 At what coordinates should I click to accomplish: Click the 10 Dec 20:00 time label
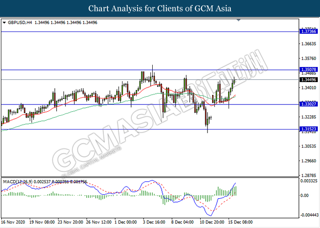point(212,222)
